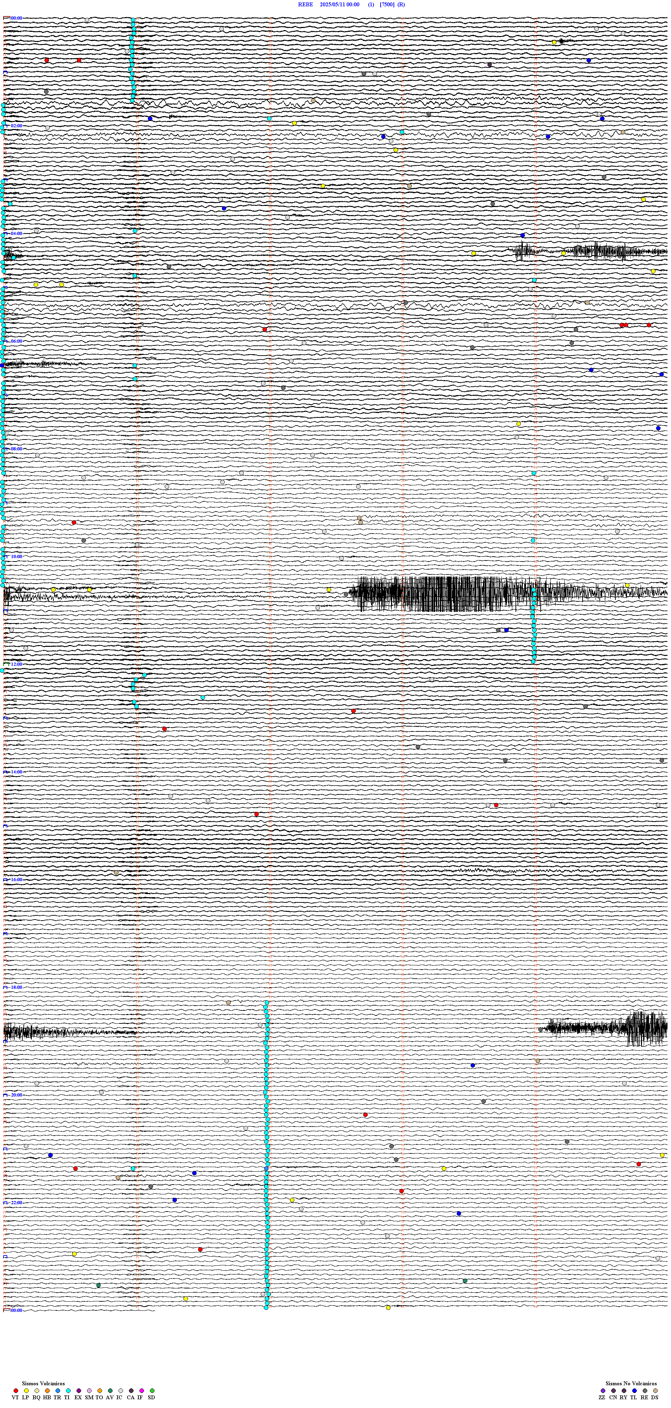Click the station name 'REBE' in header

(x=305, y=5)
